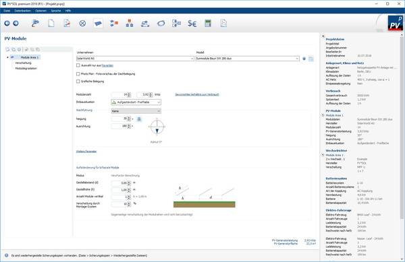Collapse Module Area 1 under Wechselrichter in overview
Image resolution: width=405 pixels, height=262 pixels.
(x=323, y=155)
